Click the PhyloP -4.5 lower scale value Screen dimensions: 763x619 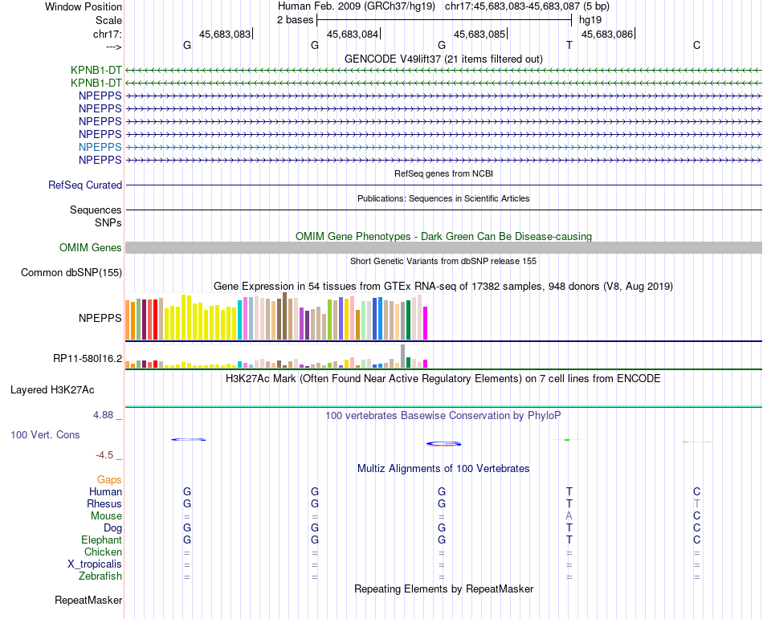coord(104,455)
